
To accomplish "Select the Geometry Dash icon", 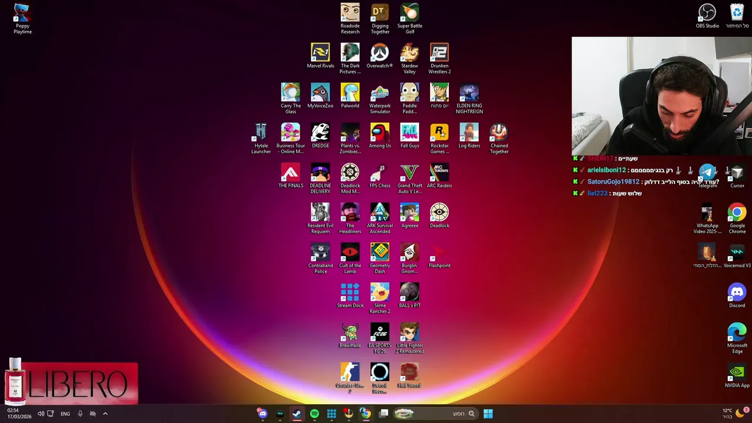I will (380, 258).
